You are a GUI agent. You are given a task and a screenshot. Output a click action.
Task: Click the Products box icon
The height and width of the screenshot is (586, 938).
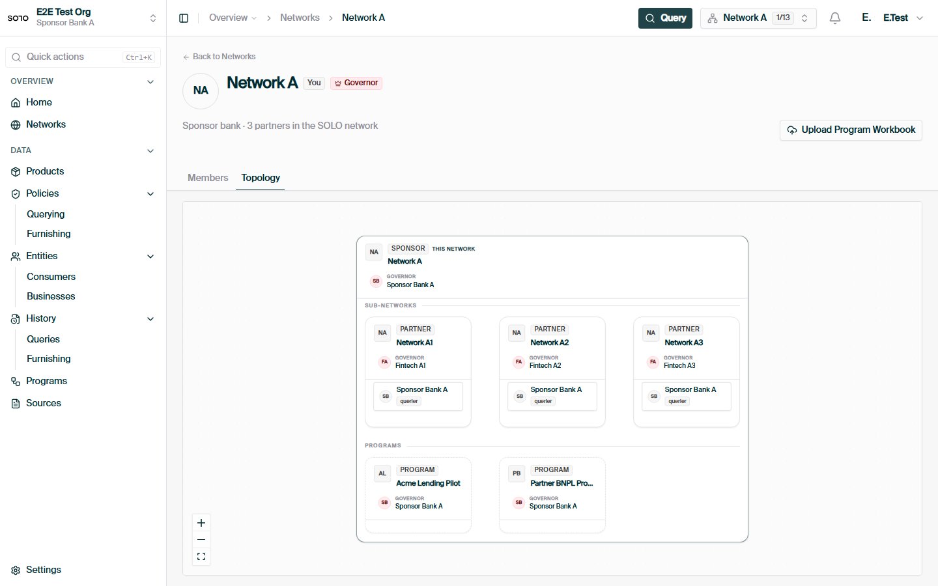[x=16, y=172]
